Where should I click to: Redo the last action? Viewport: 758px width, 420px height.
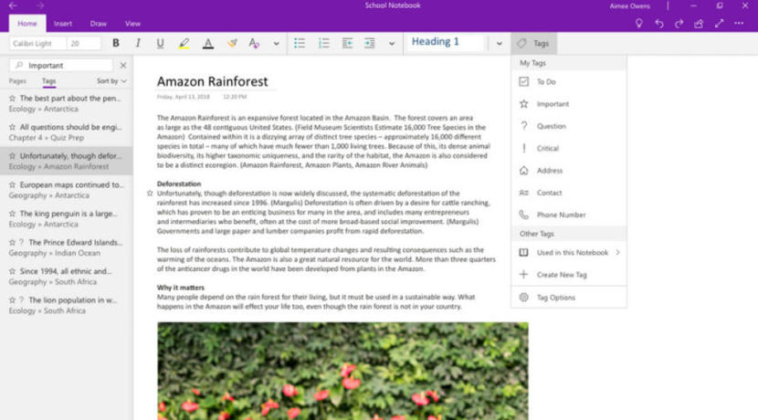tap(679, 23)
